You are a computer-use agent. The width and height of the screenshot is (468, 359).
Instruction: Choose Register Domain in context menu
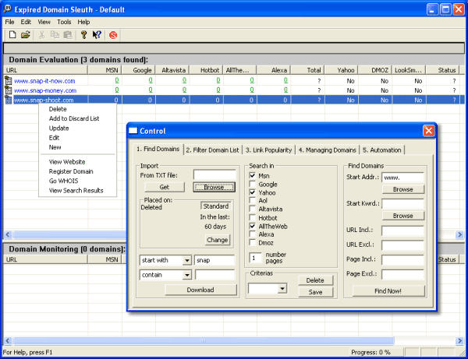71,171
